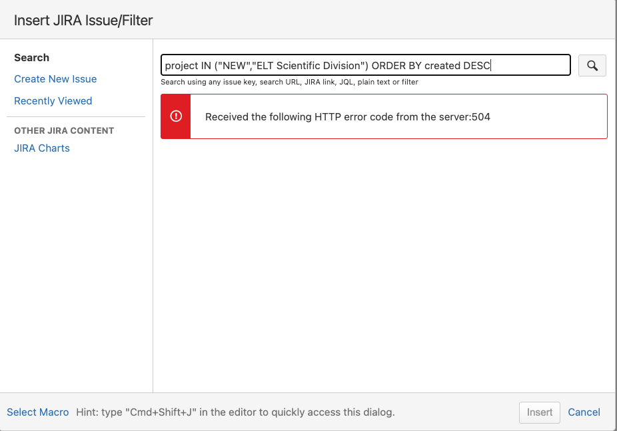Click the magnifying glass search button
Screen dimensions: 617x431
[x=592, y=66]
